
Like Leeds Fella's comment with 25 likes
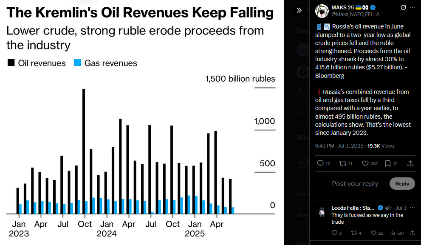pyautogui.click(x=373, y=233)
